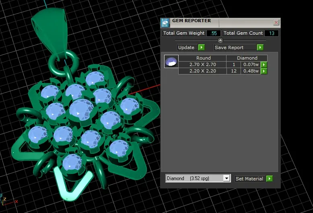Select the large center gem in the viewport

(x=81, y=110)
